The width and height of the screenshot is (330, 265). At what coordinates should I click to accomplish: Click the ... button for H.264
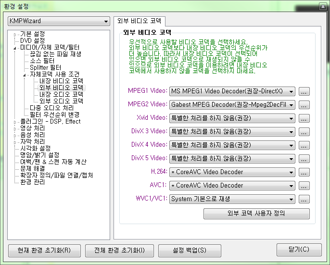coord(304,172)
